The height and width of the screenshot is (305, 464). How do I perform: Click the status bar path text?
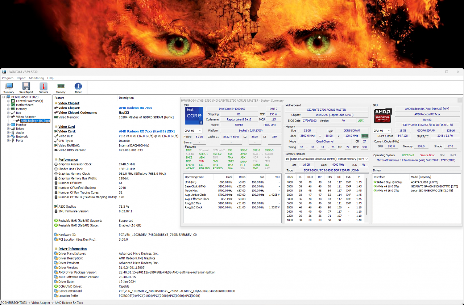(42, 302)
